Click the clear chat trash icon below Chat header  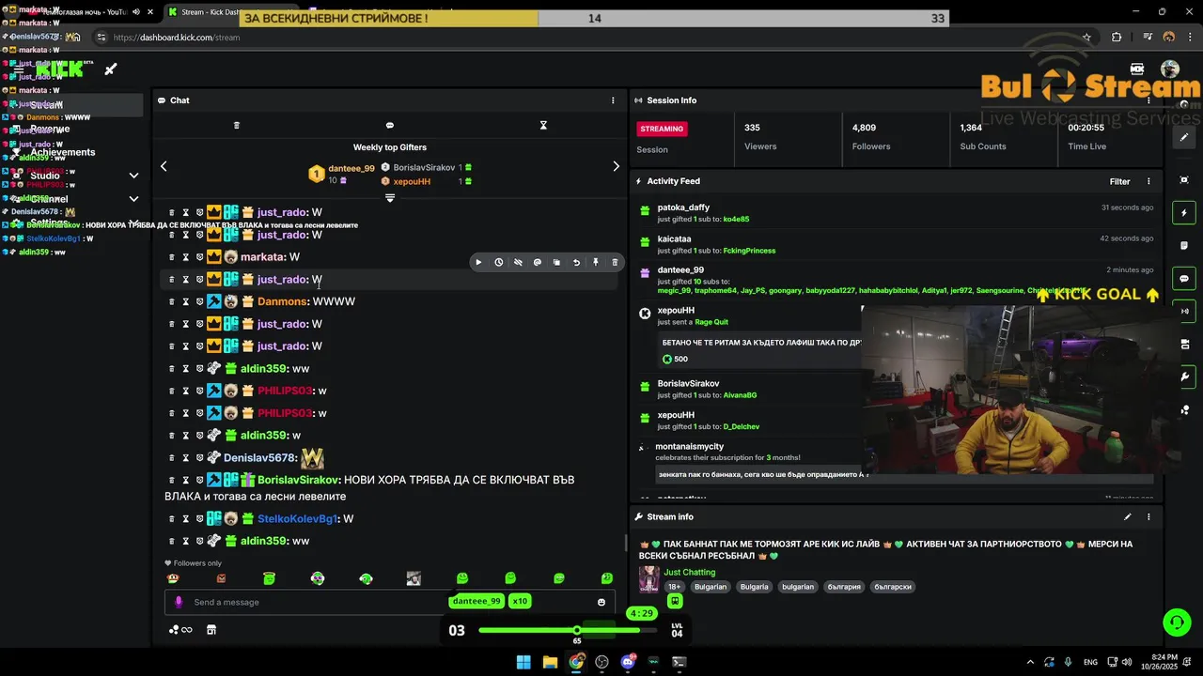click(x=237, y=125)
